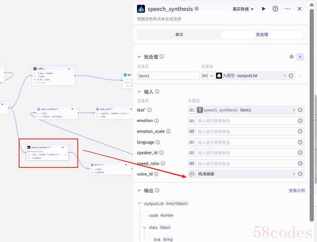Switch to the 批处理 tab

[x=262, y=34]
